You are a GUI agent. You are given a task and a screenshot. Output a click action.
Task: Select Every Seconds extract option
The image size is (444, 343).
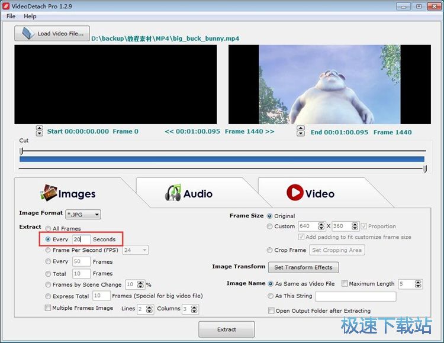pyautogui.click(x=48, y=240)
